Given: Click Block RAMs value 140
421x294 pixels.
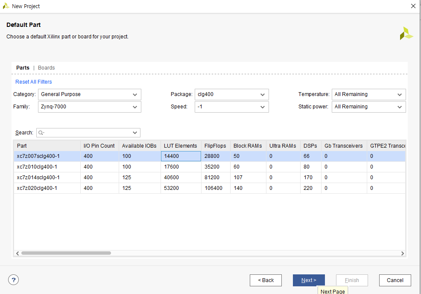Looking at the screenshot, I should point(248,188).
